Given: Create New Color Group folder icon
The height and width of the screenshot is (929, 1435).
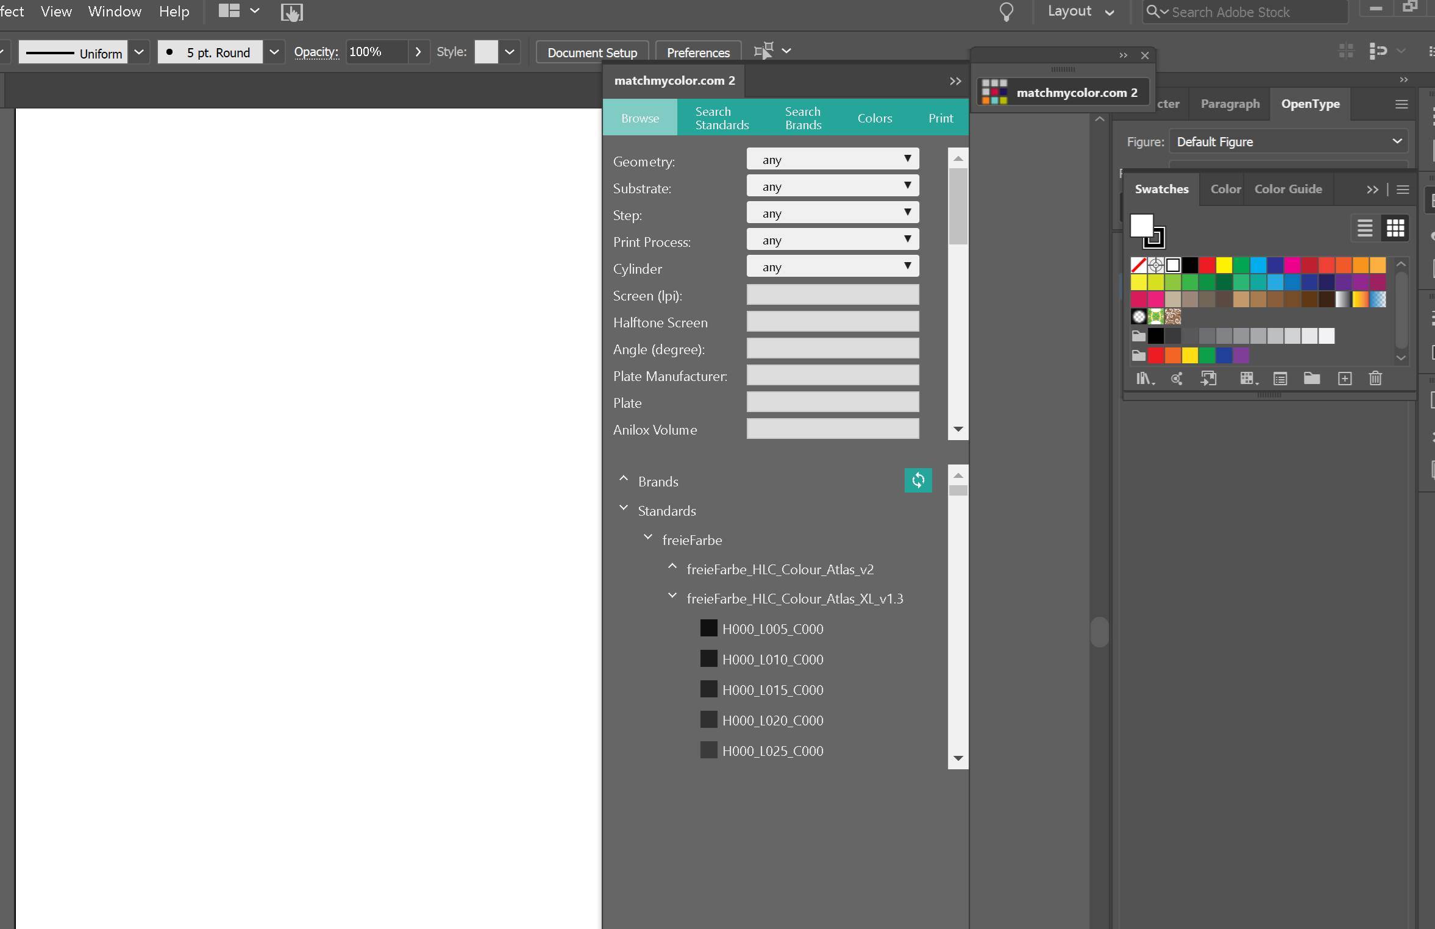Looking at the screenshot, I should pos(1312,379).
